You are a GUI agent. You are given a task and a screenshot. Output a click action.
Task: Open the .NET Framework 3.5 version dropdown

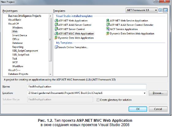(x=141, y=10)
